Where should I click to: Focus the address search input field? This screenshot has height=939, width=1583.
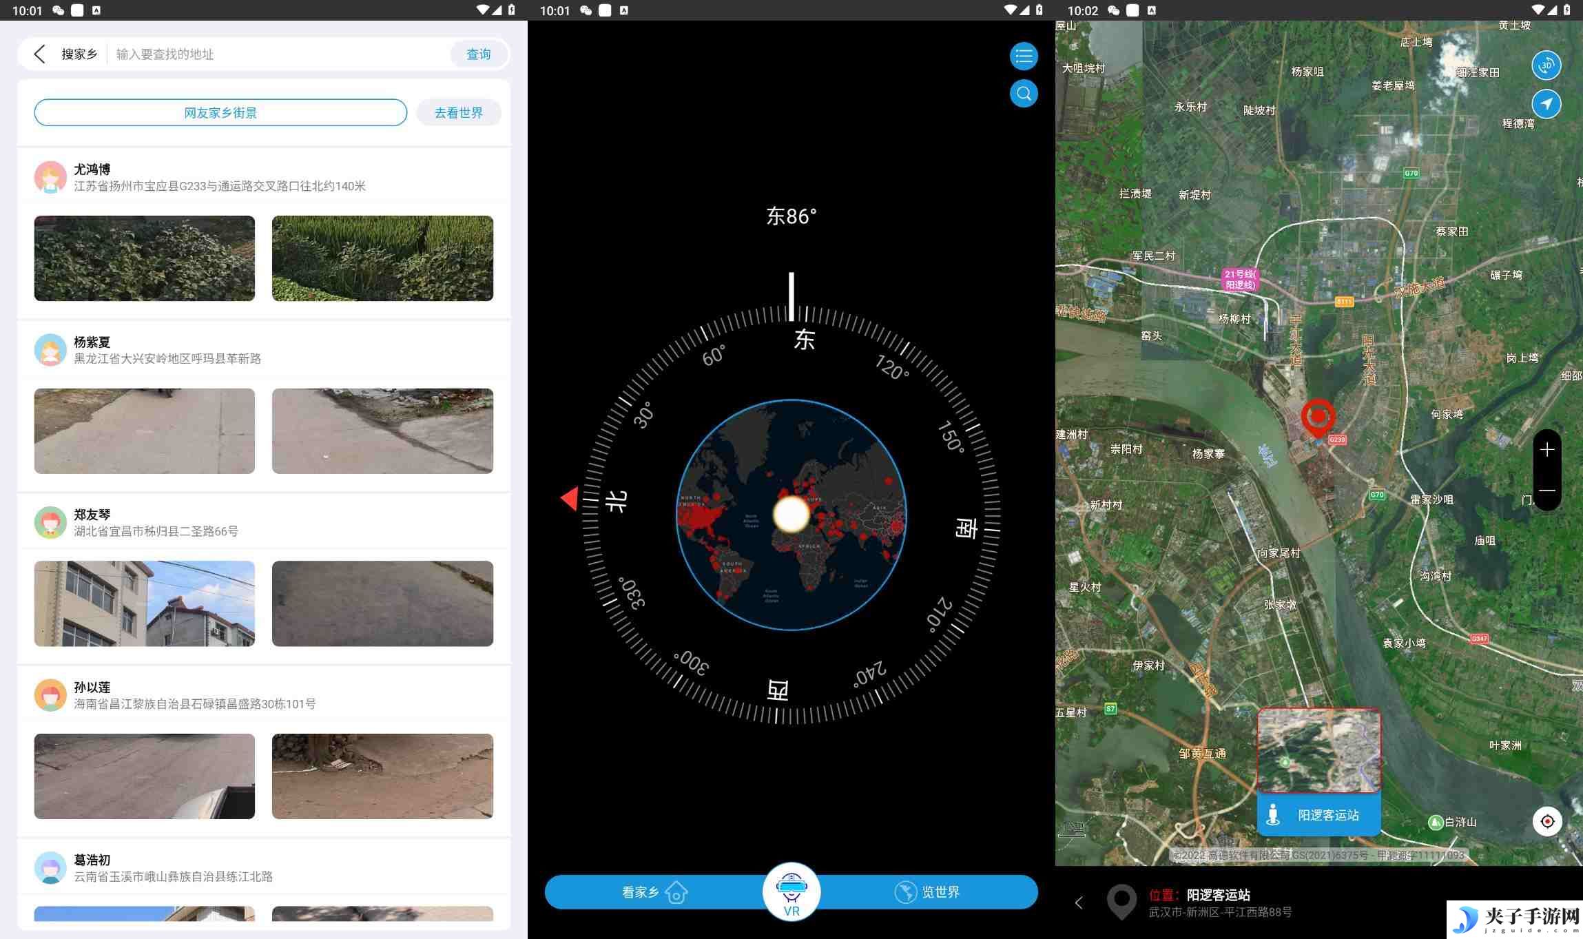[x=279, y=54]
